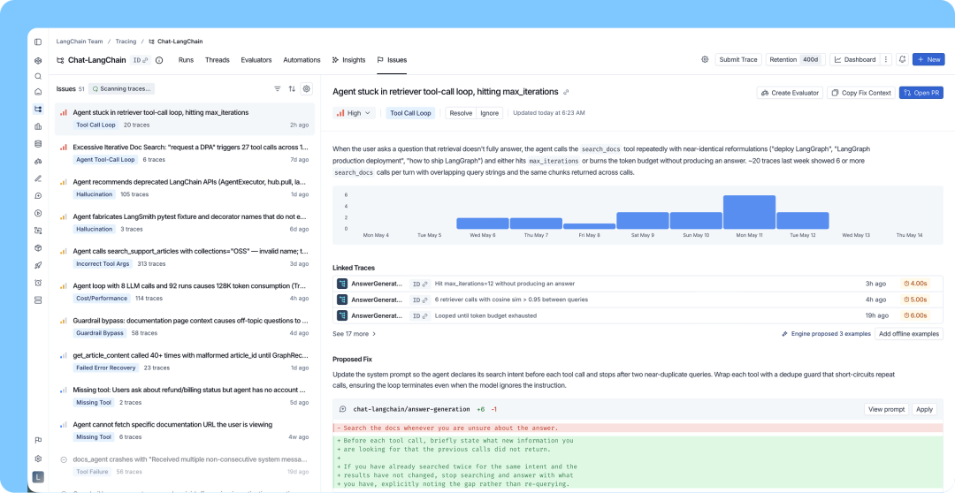Click Copy Fix Context button

tap(861, 93)
